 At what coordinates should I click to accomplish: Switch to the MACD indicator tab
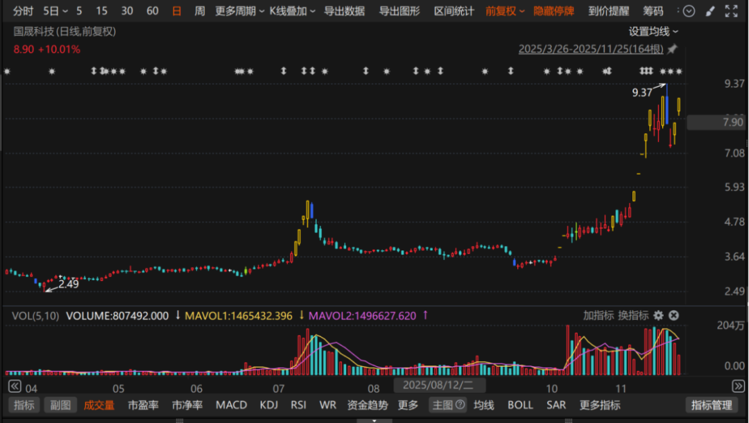[x=231, y=405]
